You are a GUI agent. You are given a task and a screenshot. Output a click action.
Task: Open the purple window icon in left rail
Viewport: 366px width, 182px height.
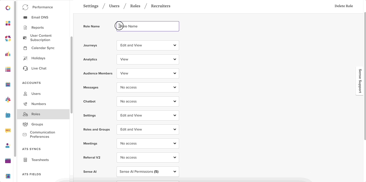pos(8,161)
